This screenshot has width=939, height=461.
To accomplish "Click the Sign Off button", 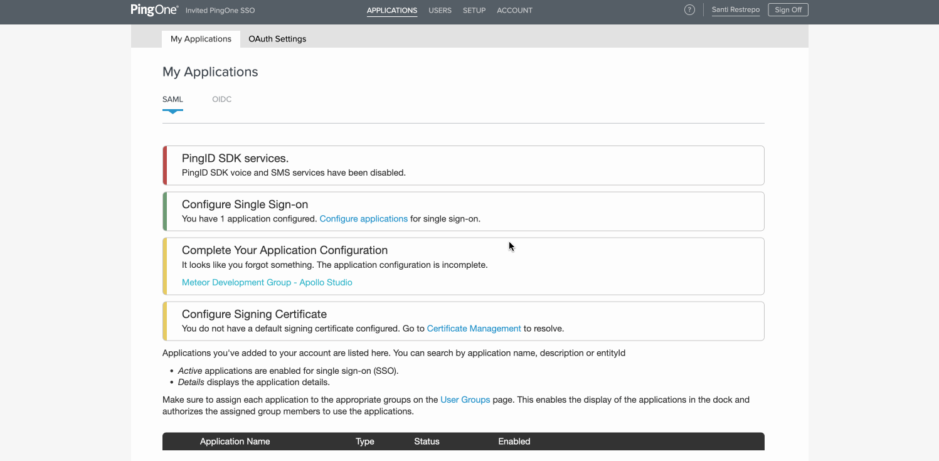I will click(x=788, y=9).
